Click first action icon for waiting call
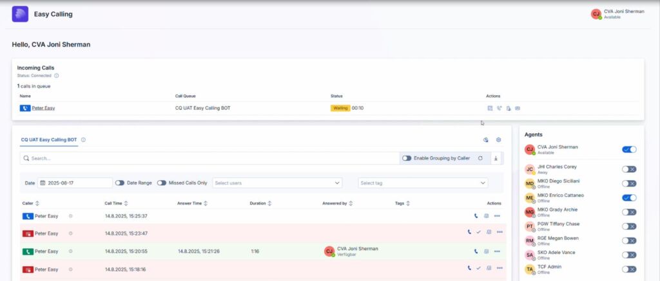660x281 pixels. tap(490, 108)
